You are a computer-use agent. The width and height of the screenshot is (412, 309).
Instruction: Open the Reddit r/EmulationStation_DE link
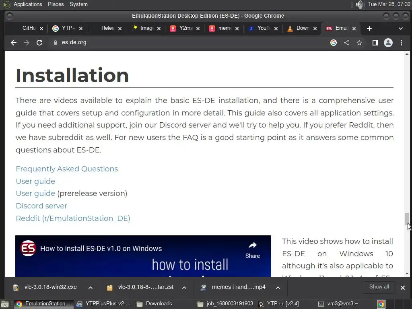click(x=73, y=218)
